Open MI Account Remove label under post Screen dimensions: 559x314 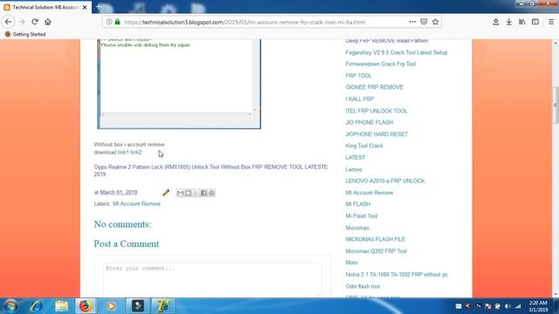coord(136,203)
